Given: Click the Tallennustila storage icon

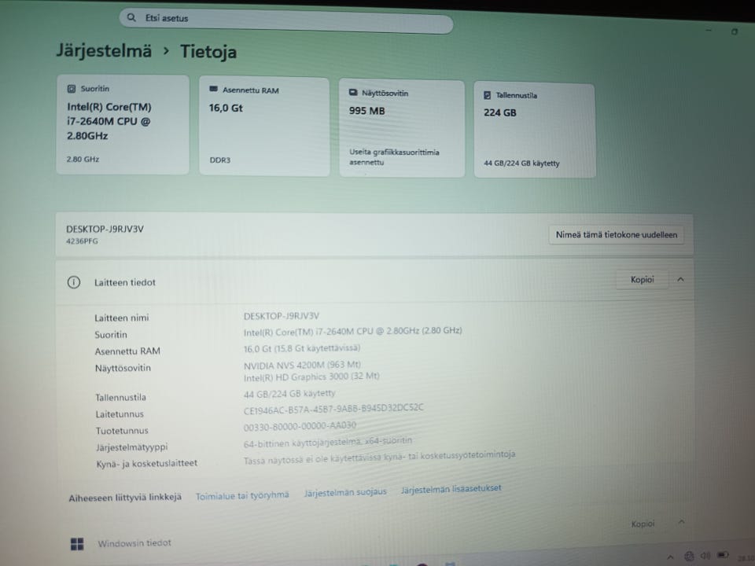Looking at the screenshot, I should pos(488,95).
